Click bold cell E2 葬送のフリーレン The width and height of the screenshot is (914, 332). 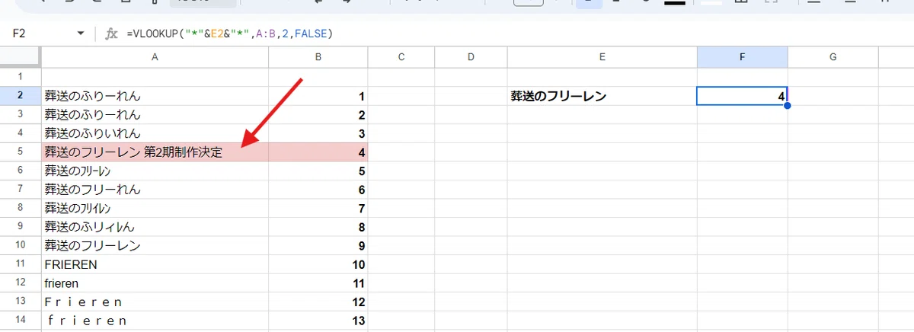[602, 96]
